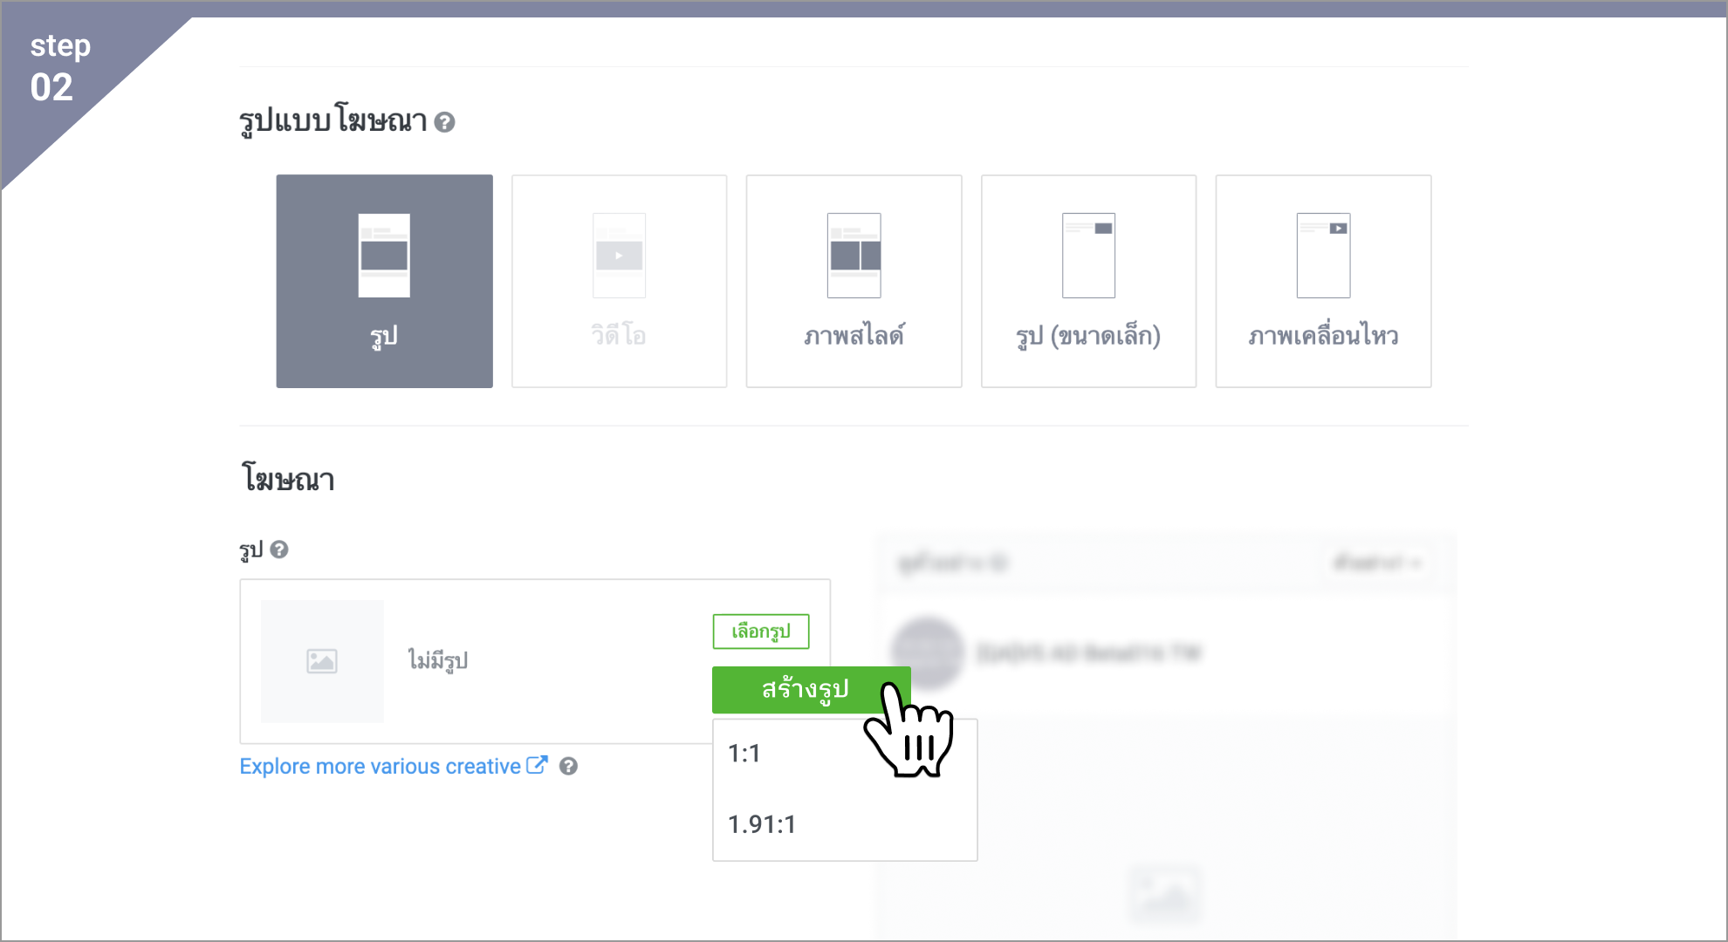Viewport: 1728px width, 942px height.
Task: Click the ไม่มีรูป no image text
Action: coord(438,660)
